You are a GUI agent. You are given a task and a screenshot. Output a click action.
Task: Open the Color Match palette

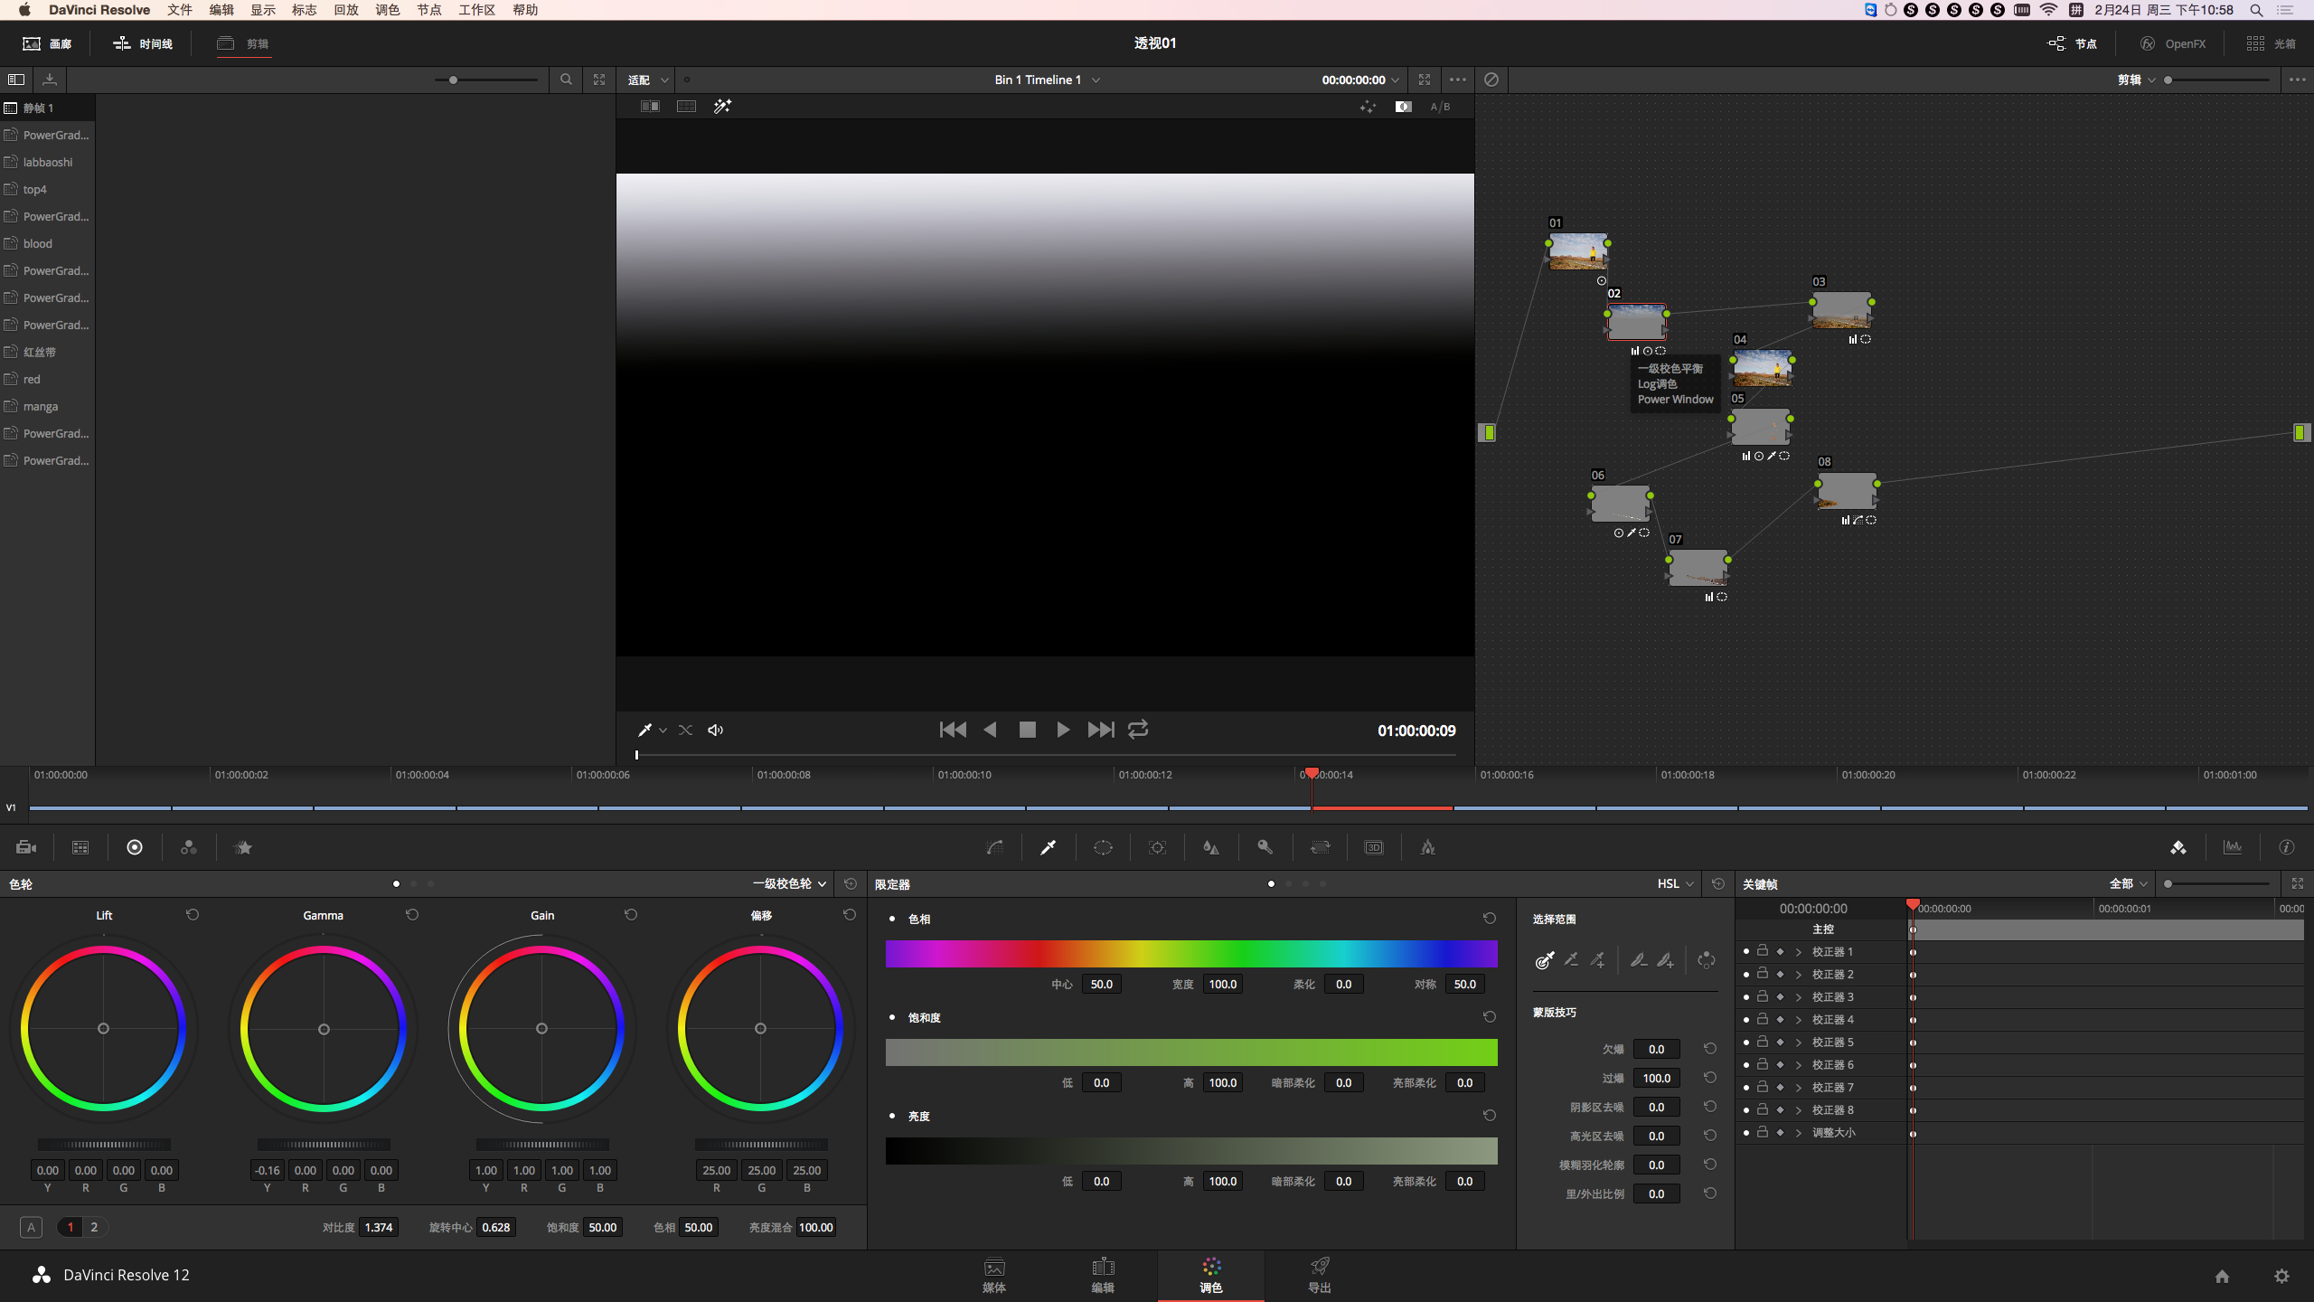click(80, 847)
